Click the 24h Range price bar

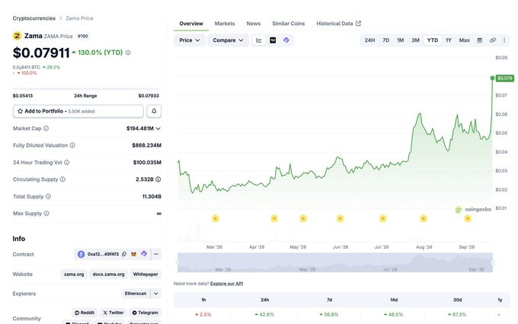pos(86,89)
